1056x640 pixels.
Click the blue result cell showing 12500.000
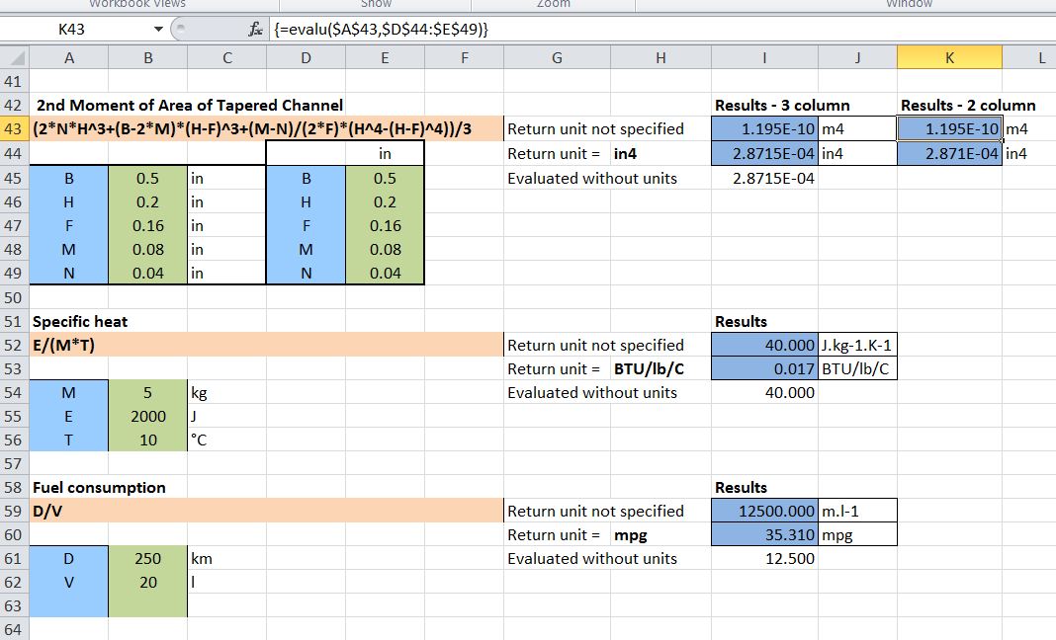point(764,511)
